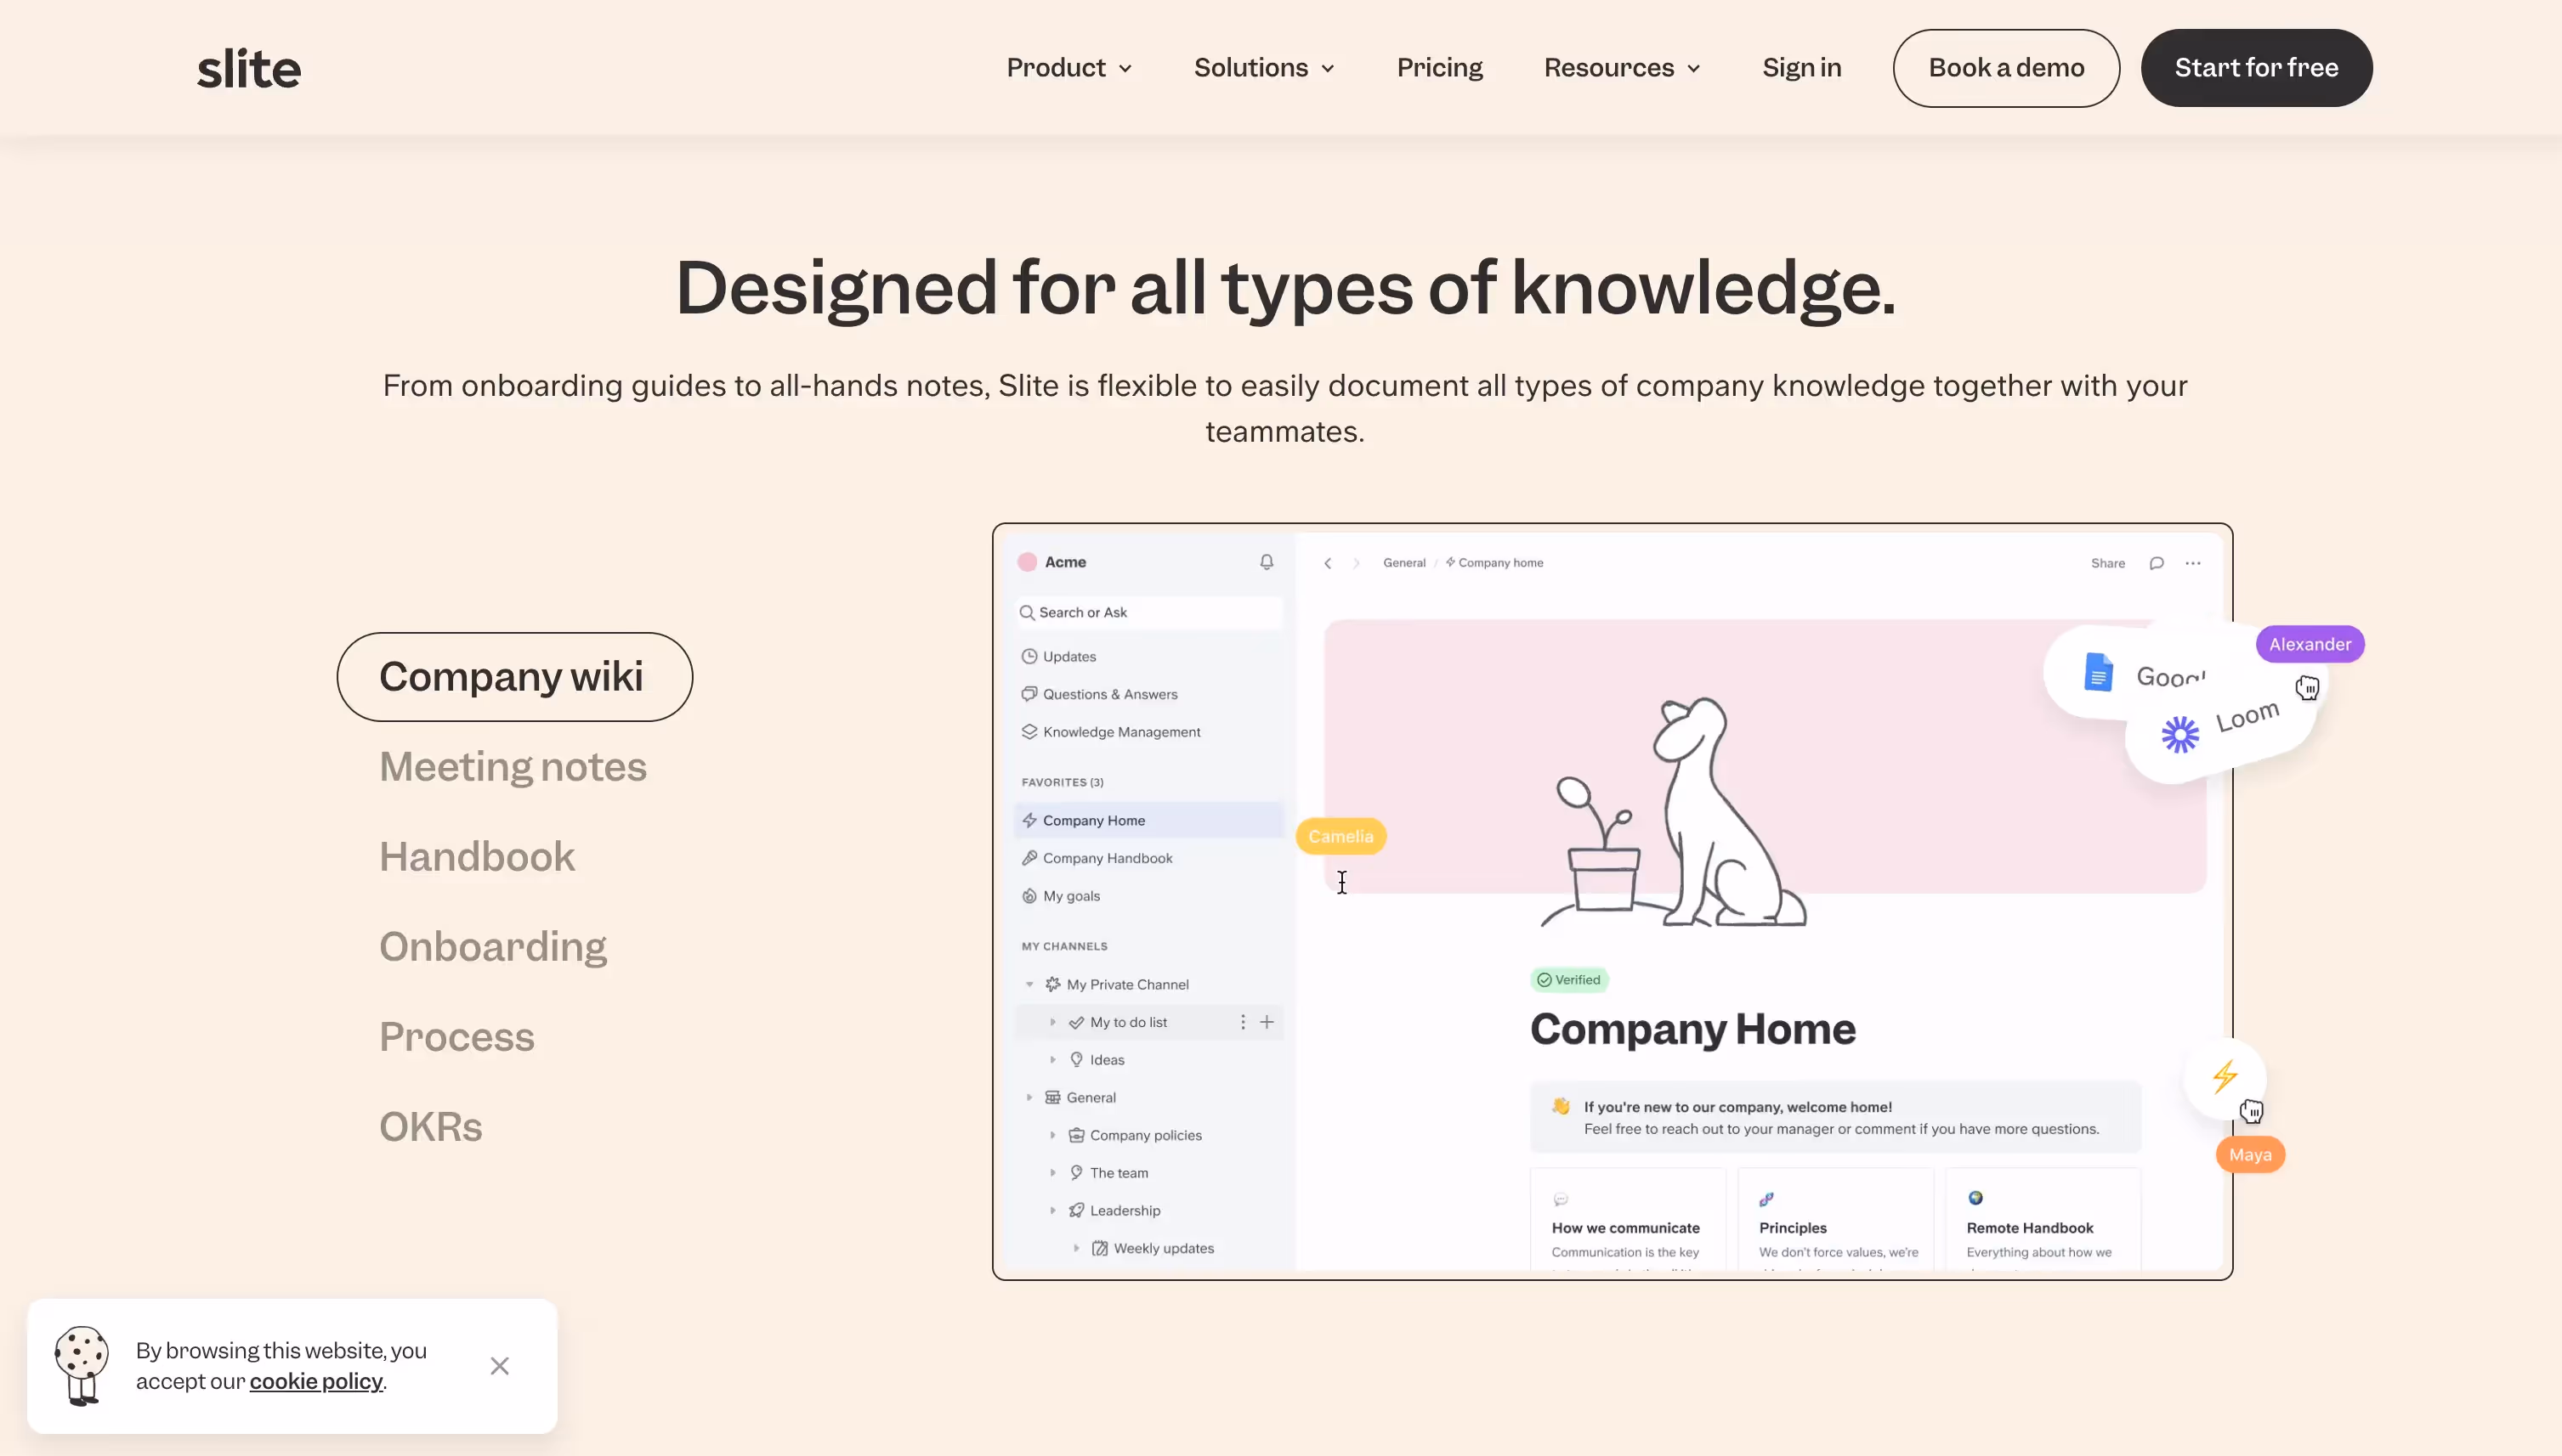Image resolution: width=2562 pixels, height=1456 pixels.
Task: Click the slite logo
Action: click(x=249, y=68)
